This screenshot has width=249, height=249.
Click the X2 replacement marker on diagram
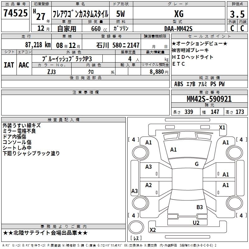click(x=153, y=230)
